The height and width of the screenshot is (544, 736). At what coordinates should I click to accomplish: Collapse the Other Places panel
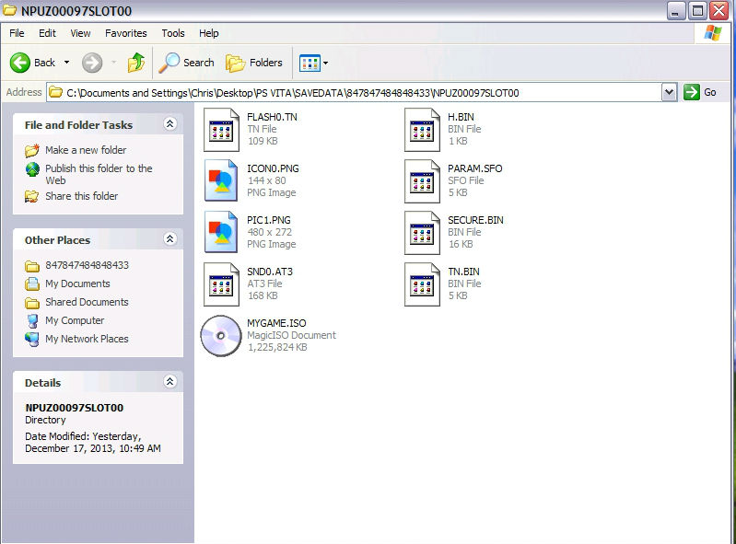[169, 239]
